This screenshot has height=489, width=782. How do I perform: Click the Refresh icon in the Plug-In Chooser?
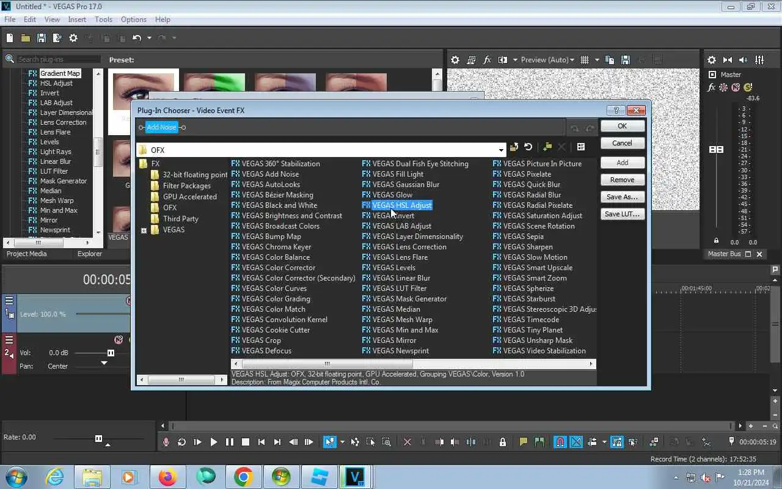[528, 147]
